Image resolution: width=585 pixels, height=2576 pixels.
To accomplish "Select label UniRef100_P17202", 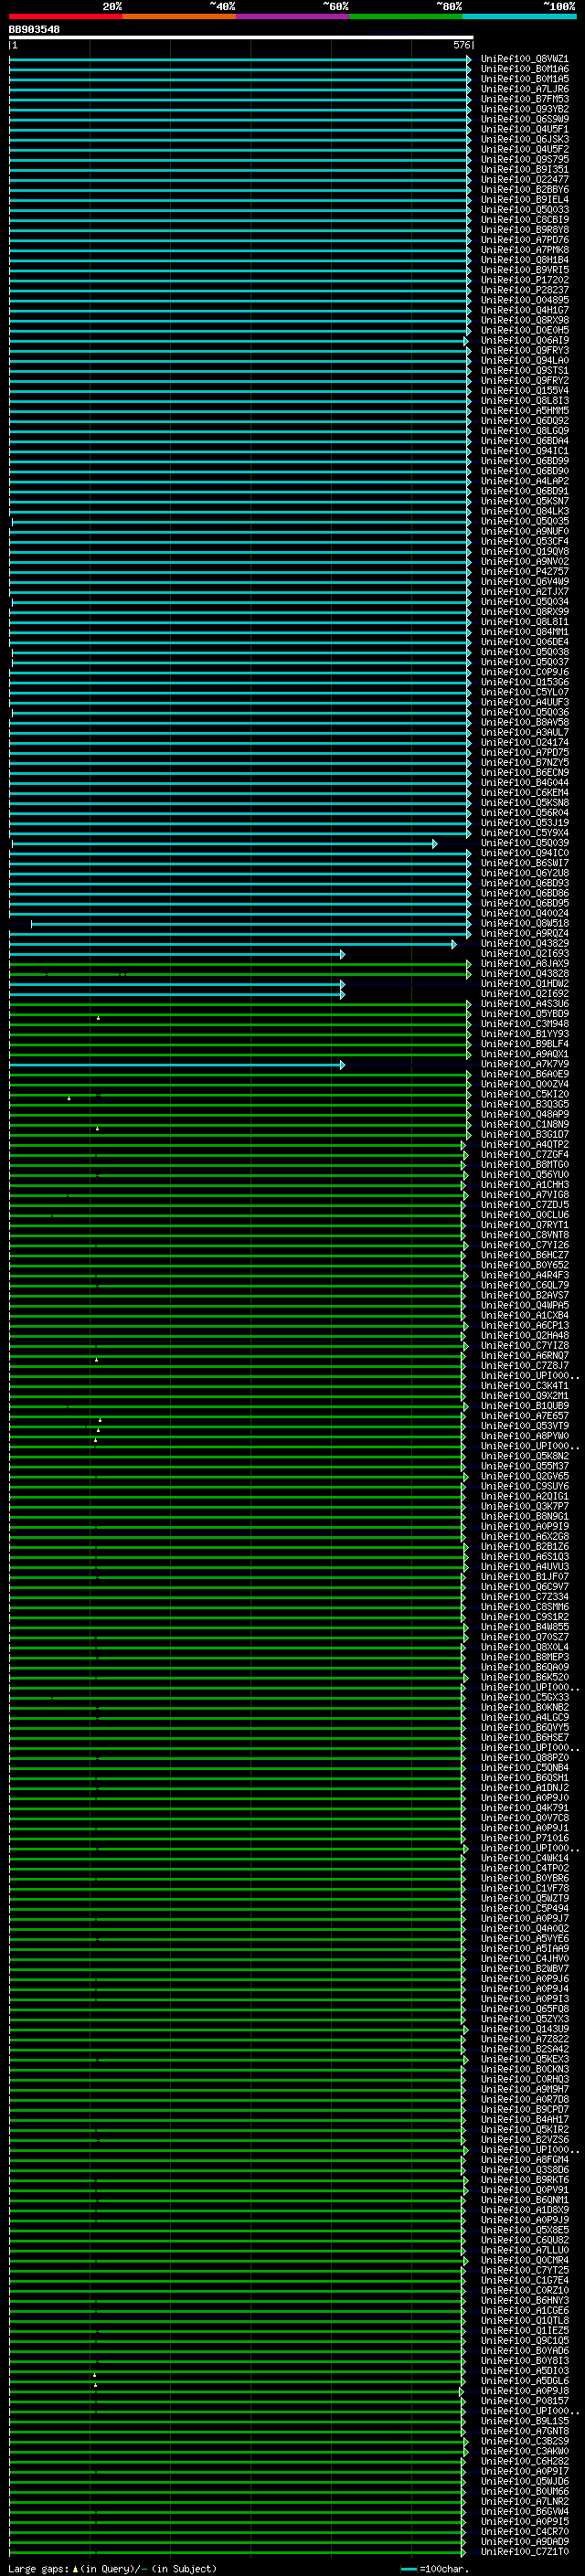I will point(524,280).
